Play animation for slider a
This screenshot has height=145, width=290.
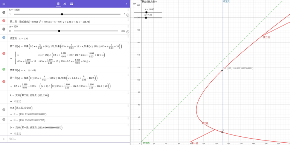tap(128, 32)
